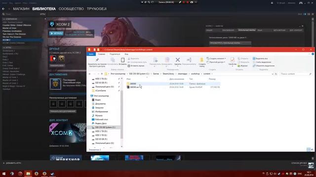The height and width of the screenshot is (177, 316).
Task: Switch Explorer to large icons view, bottom right
Action: tap(312, 149)
